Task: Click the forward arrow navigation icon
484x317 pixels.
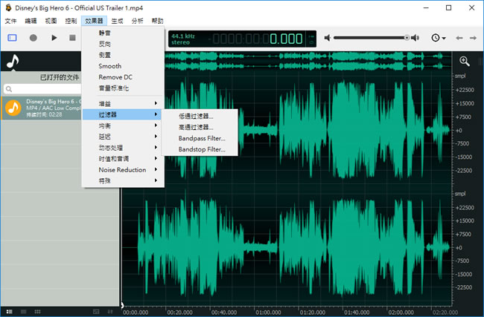Action: (474, 37)
